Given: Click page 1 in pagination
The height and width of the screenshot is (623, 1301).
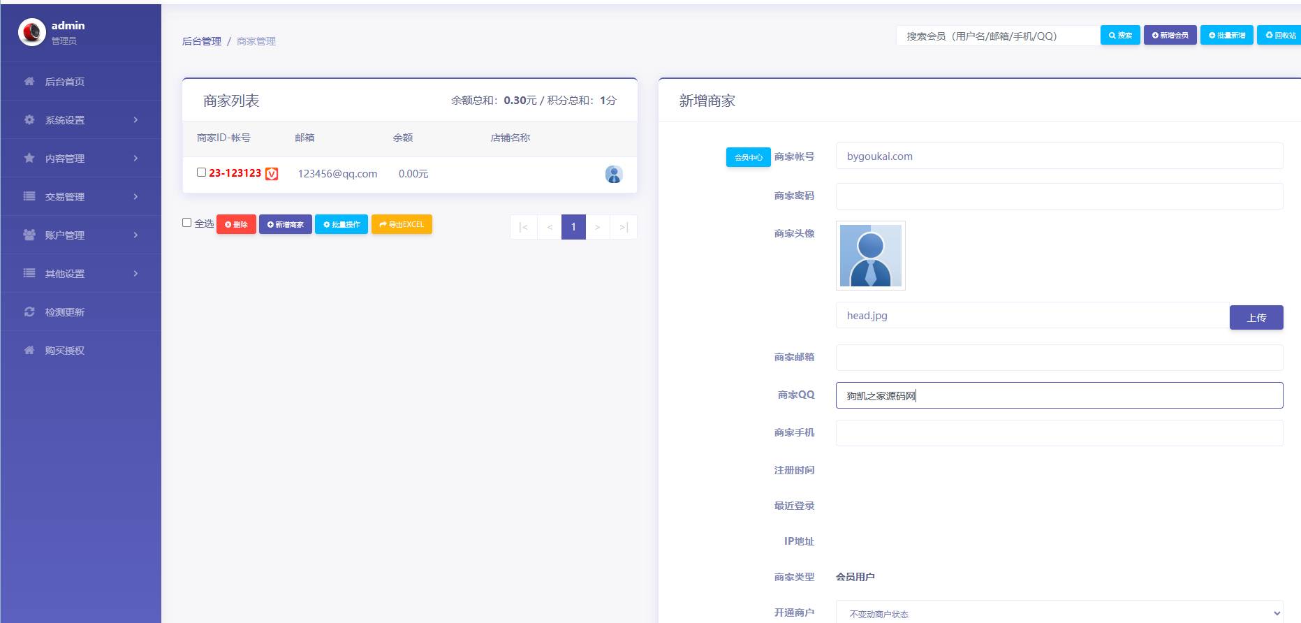Looking at the screenshot, I should pos(573,227).
